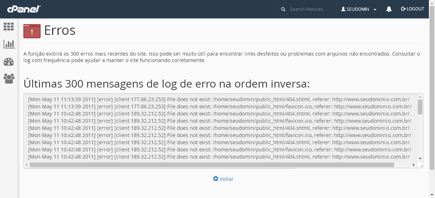Click the first 11:13:39 404.shtml log line

219,99
